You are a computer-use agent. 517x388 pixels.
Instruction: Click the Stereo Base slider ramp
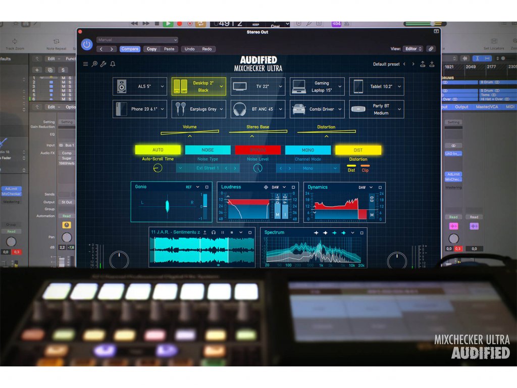(x=258, y=132)
